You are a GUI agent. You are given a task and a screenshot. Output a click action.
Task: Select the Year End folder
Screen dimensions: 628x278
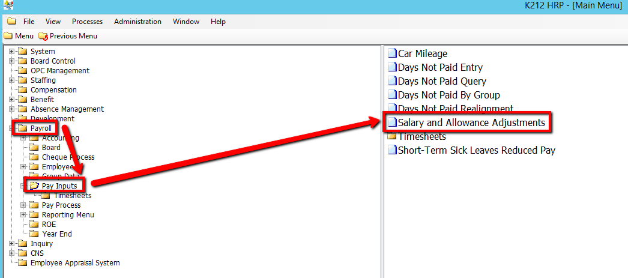(x=56, y=234)
